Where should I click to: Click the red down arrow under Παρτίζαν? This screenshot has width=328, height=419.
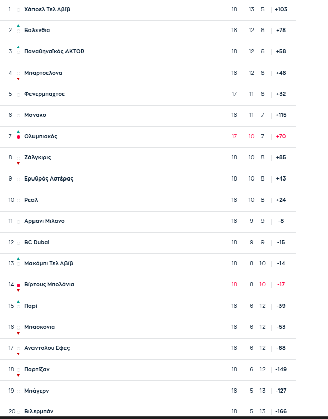click(x=18, y=375)
